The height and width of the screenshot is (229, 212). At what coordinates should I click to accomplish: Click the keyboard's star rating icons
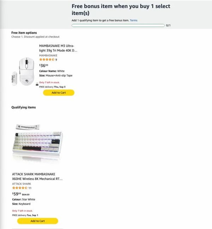click(20, 188)
